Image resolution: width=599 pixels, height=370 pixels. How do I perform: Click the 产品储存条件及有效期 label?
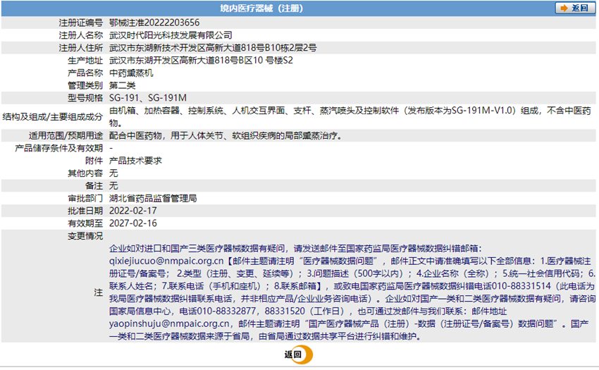pos(58,148)
